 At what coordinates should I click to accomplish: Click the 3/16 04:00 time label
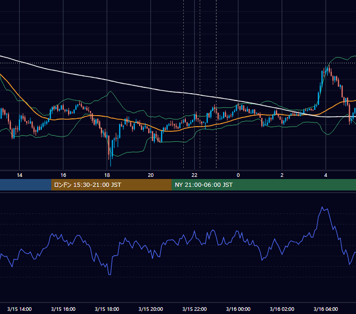(x=326, y=309)
